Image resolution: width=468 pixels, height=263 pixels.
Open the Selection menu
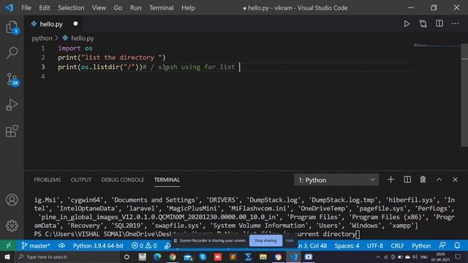(71, 8)
